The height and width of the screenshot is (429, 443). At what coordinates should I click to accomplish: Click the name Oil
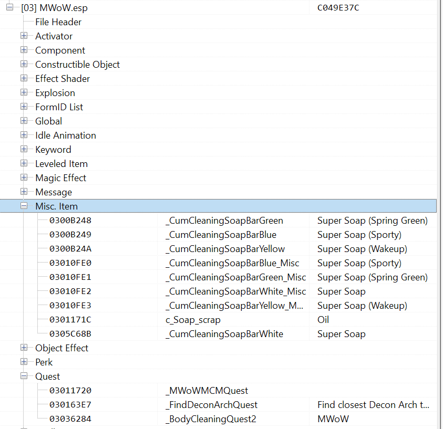coord(323,319)
